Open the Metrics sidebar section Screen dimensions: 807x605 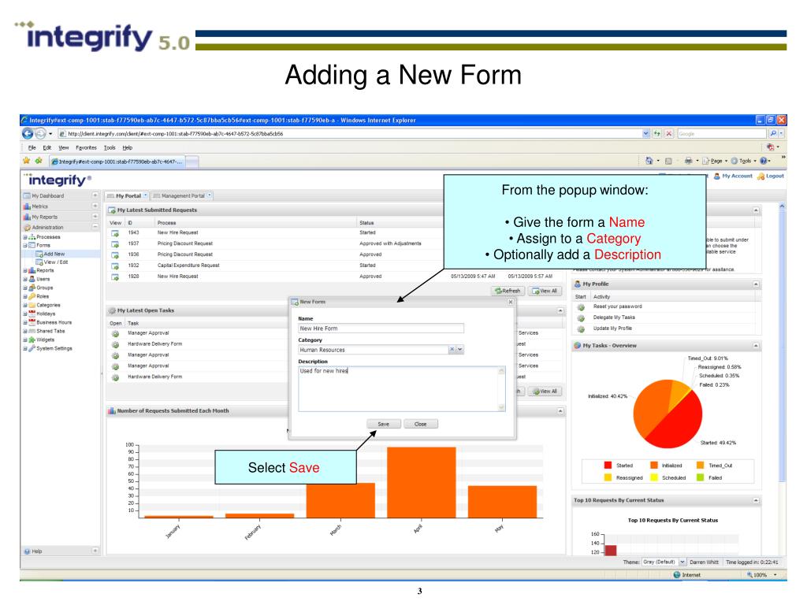[60, 206]
